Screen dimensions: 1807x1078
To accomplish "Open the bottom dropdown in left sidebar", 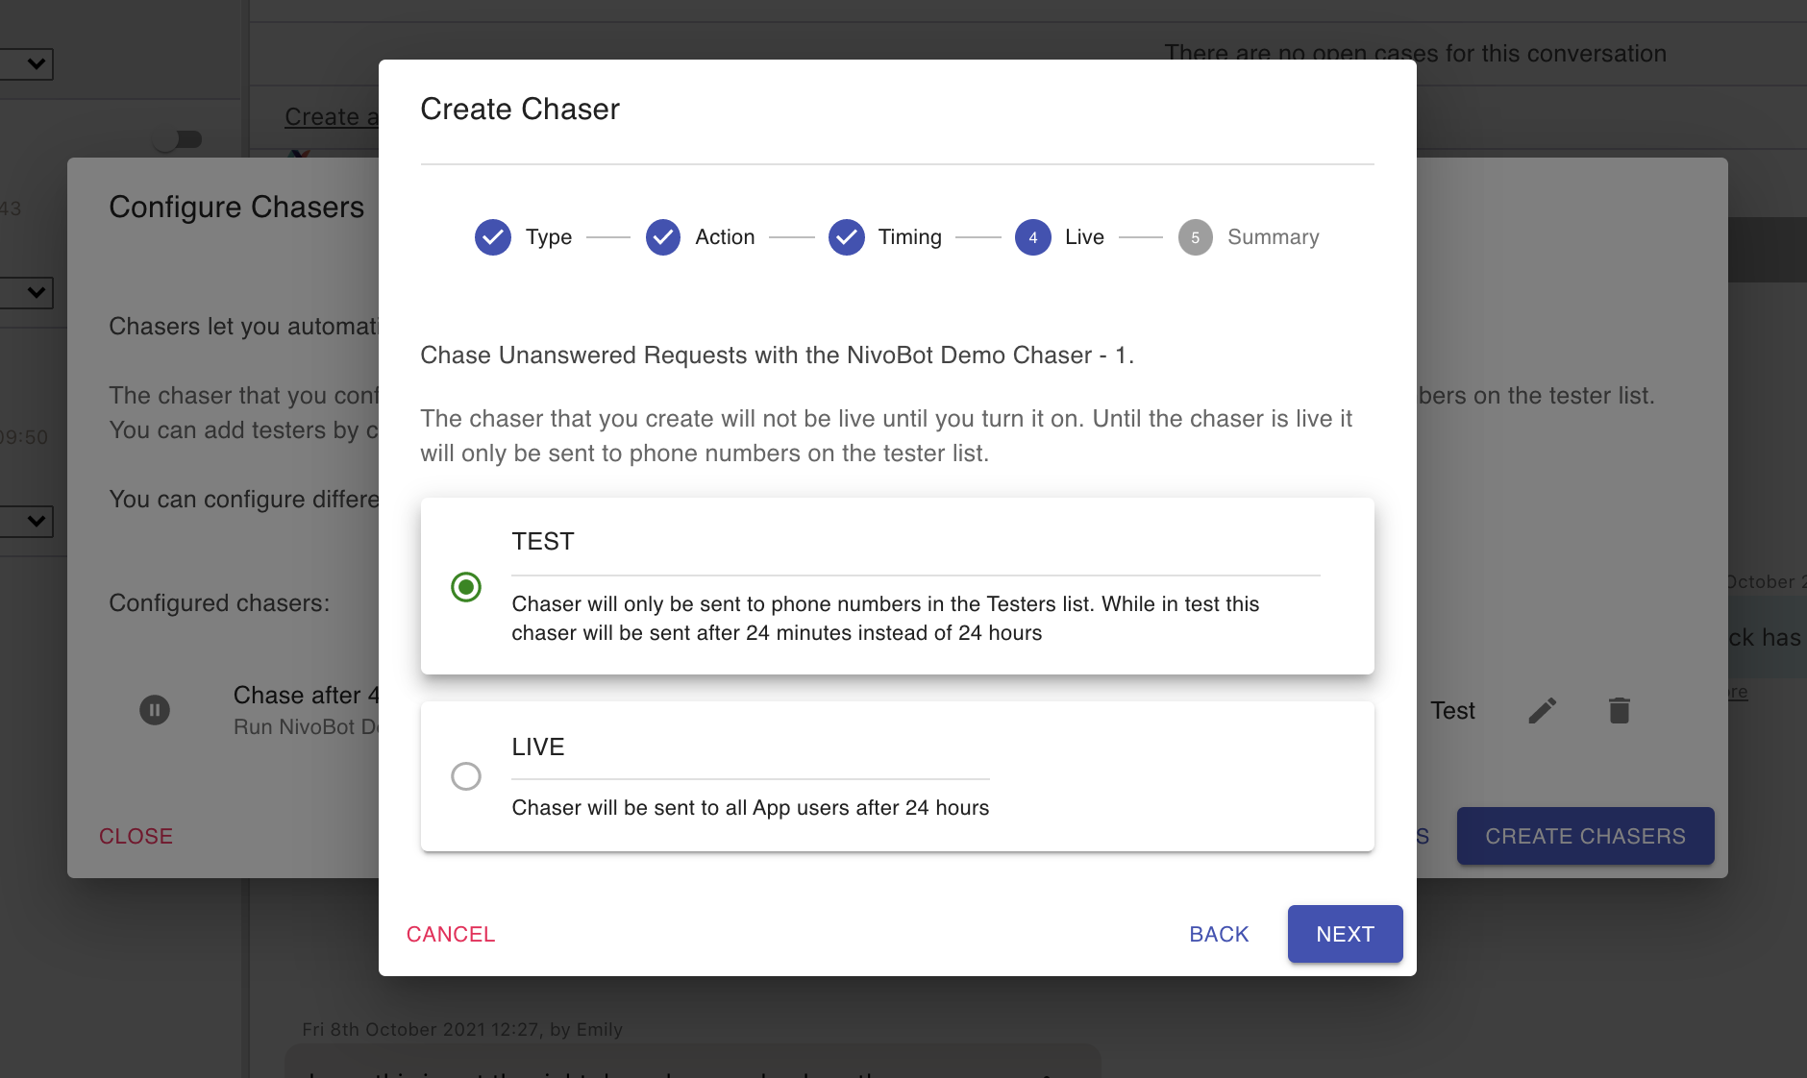I will point(29,522).
